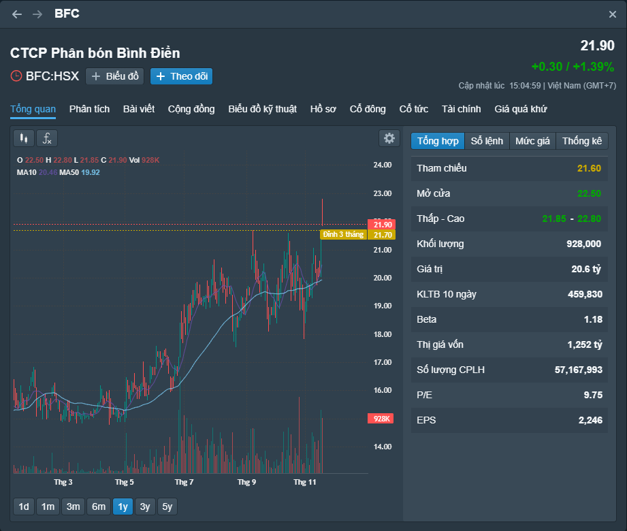This screenshot has height=531, width=627.
Task: Set chart range to 3y
Action: 145,506
